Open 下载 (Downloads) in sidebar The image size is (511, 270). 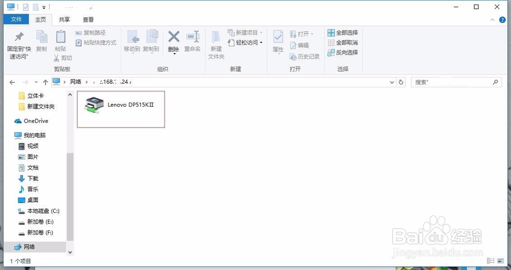pyautogui.click(x=28, y=179)
